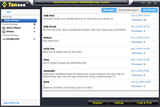Screen dimensions: 160x107
Task: Click 'You mad bro?' message preview
Action: [x=51, y=41]
